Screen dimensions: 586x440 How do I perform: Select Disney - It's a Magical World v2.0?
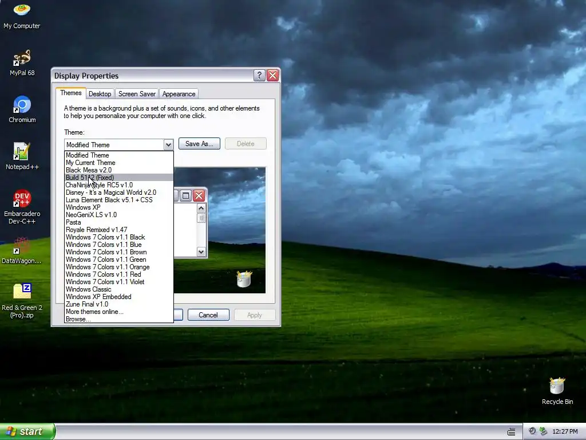tap(119, 192)
